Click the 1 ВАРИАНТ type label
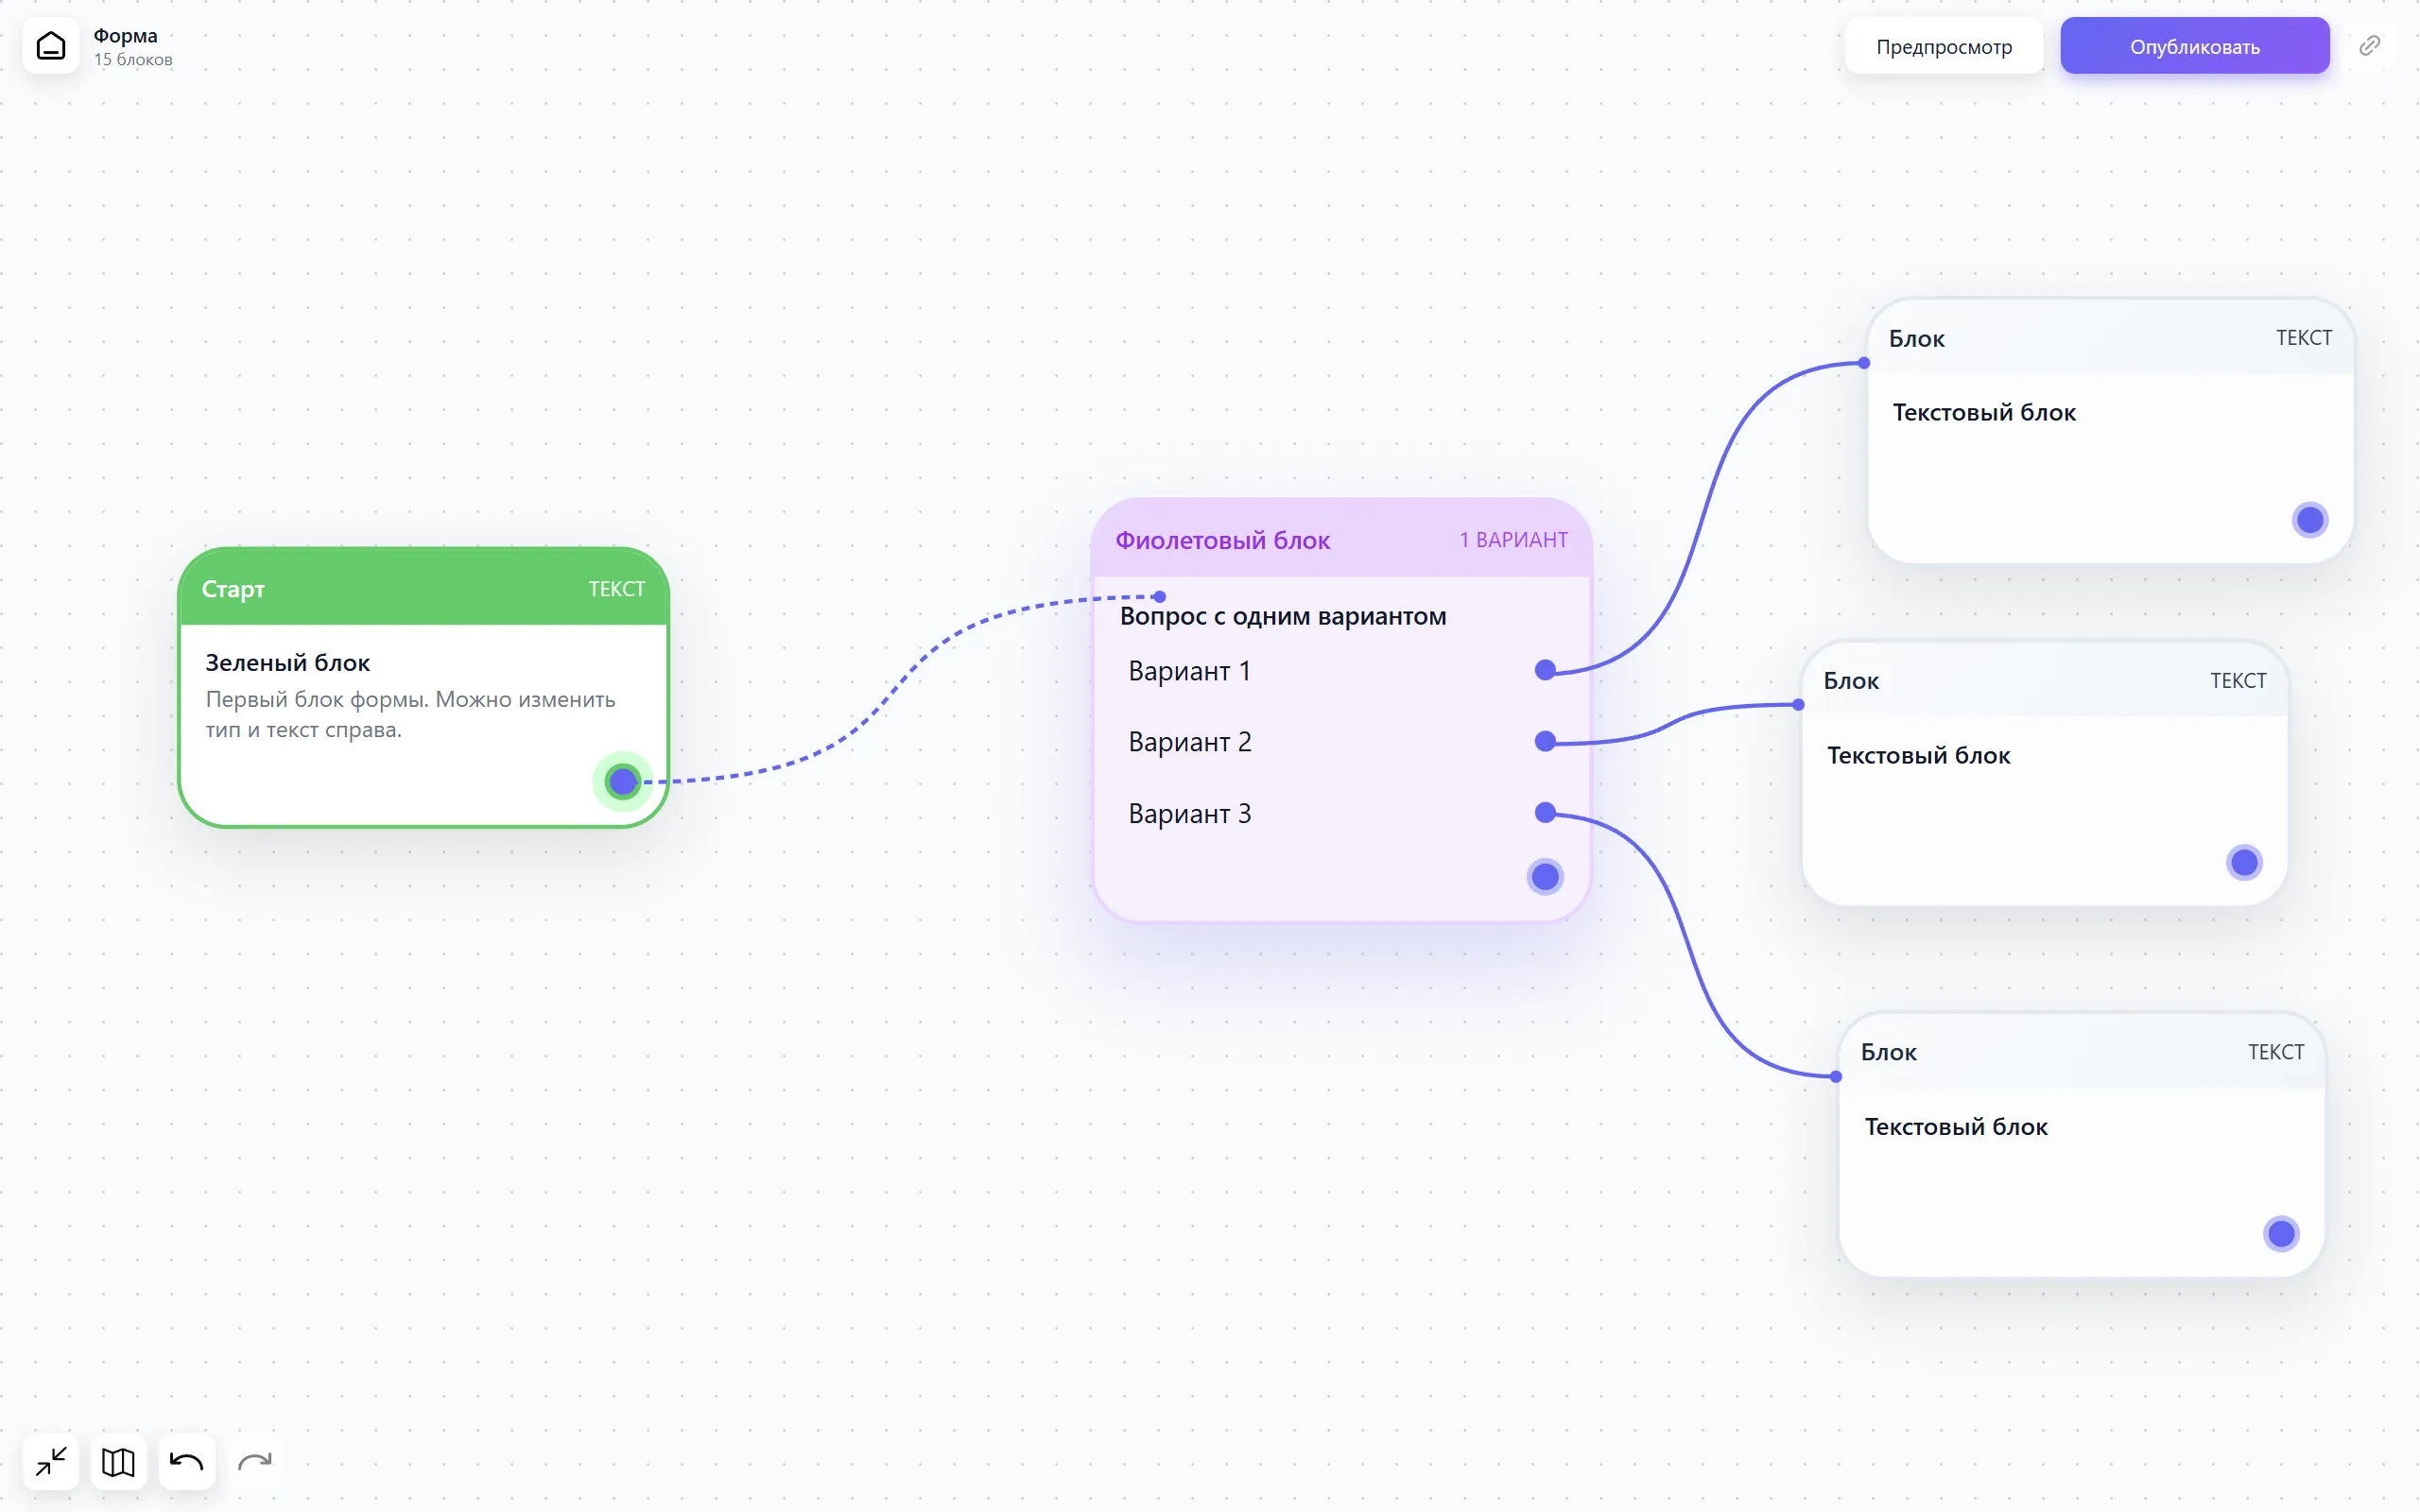The height and width of the screenshot is (1512, 2420). tap(1514, 540)
